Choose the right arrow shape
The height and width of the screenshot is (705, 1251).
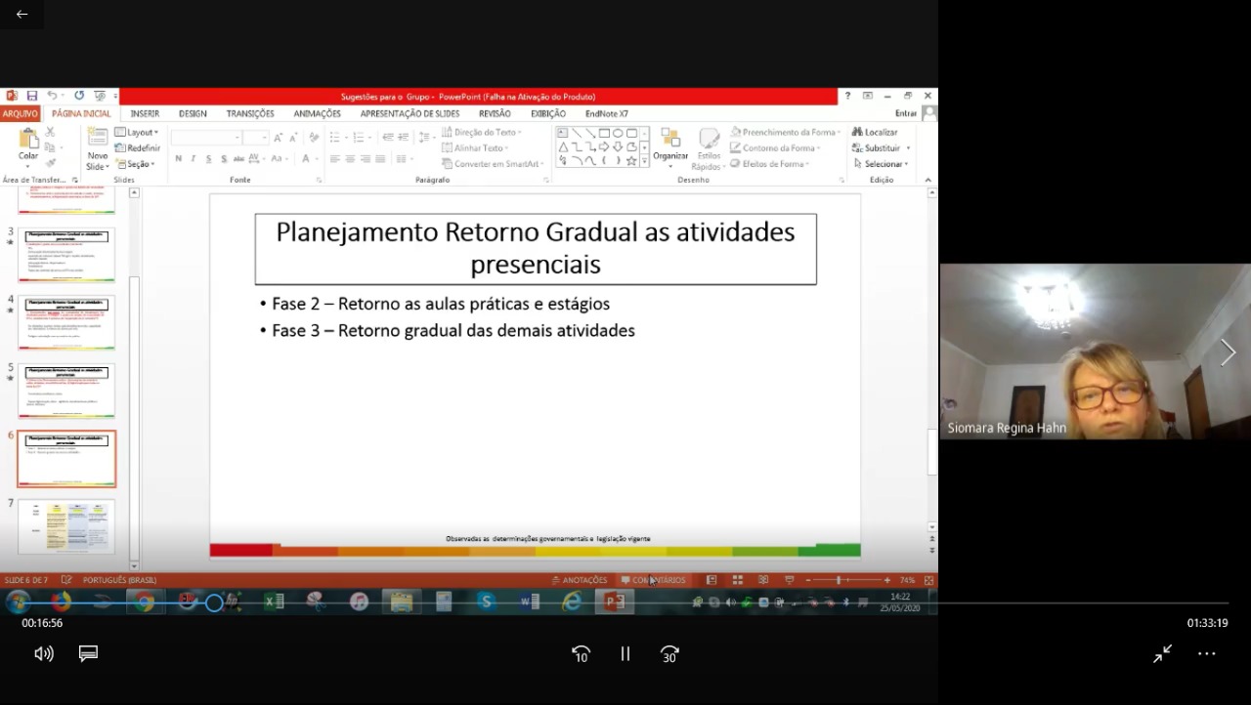point(604,146)
